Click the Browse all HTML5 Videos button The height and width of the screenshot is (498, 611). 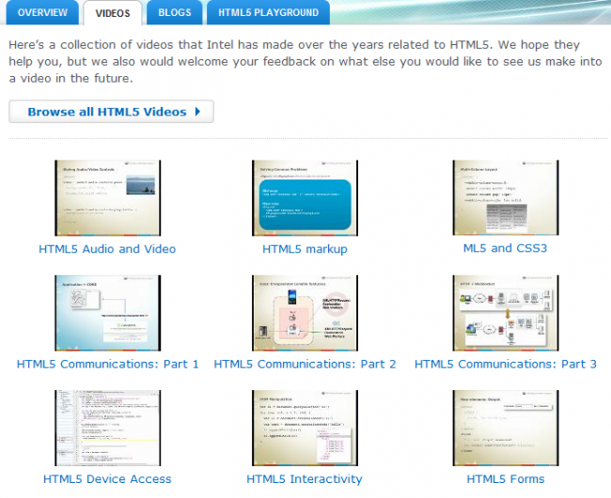click(x=112, y=112)
